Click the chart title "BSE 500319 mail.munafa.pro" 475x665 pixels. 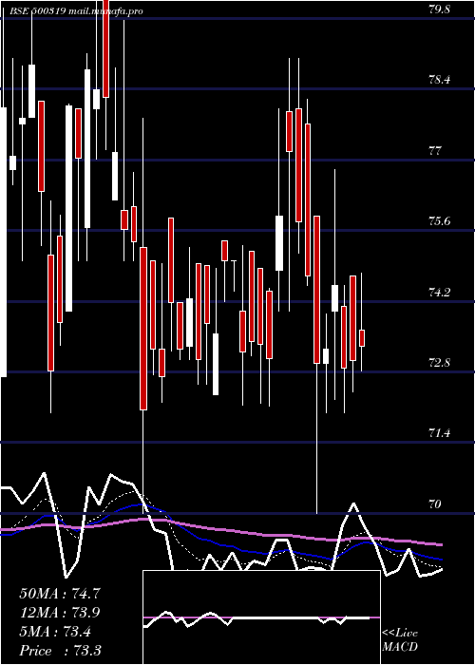pyautogui.click(x=76, y=11)
